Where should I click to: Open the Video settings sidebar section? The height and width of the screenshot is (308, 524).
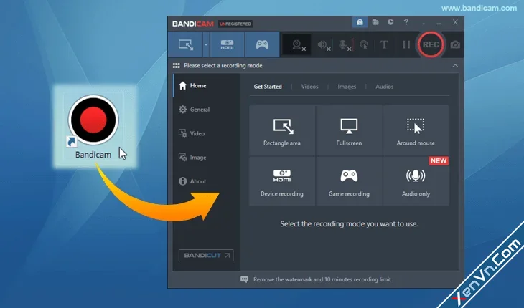206,133
